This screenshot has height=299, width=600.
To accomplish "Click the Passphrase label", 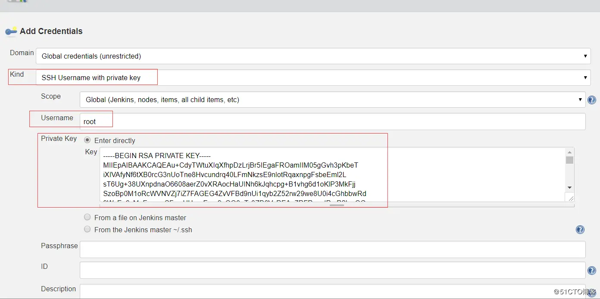I will point(59,246).
